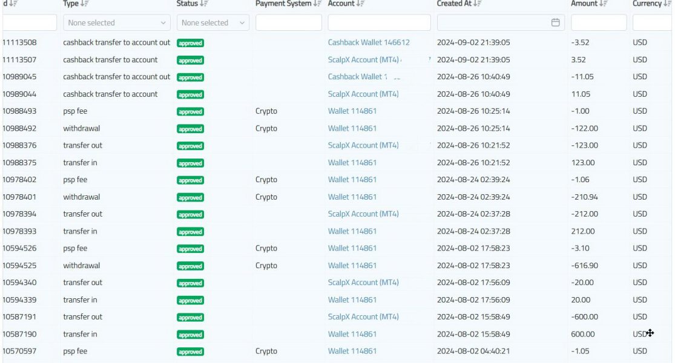
Task: Focus the Payment System filter field
Action: [289, 23]
